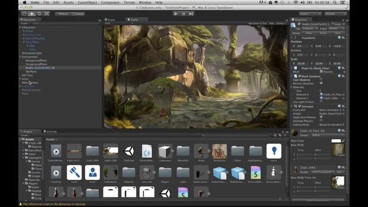368x207 pixels.
Task: Open the GameObject menu
Action: 87,2
